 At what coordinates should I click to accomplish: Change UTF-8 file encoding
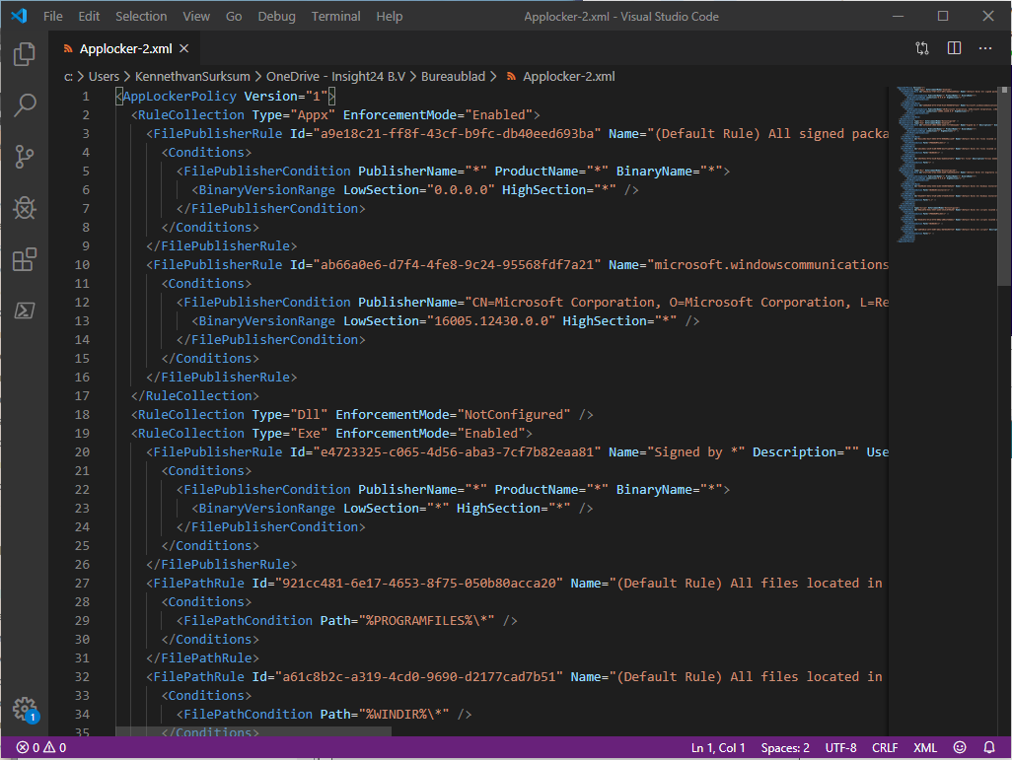[840, 748]
